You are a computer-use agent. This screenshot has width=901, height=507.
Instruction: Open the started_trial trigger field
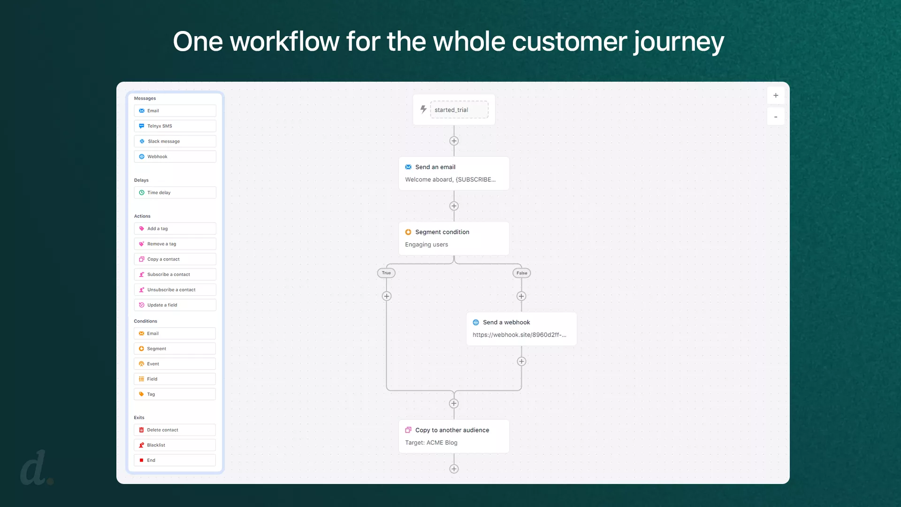click(459, 110)
